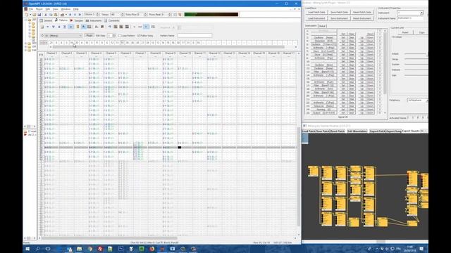Click Copy button under Current Unit
Viewport: 451px width, 253px height.
(421, 32)
